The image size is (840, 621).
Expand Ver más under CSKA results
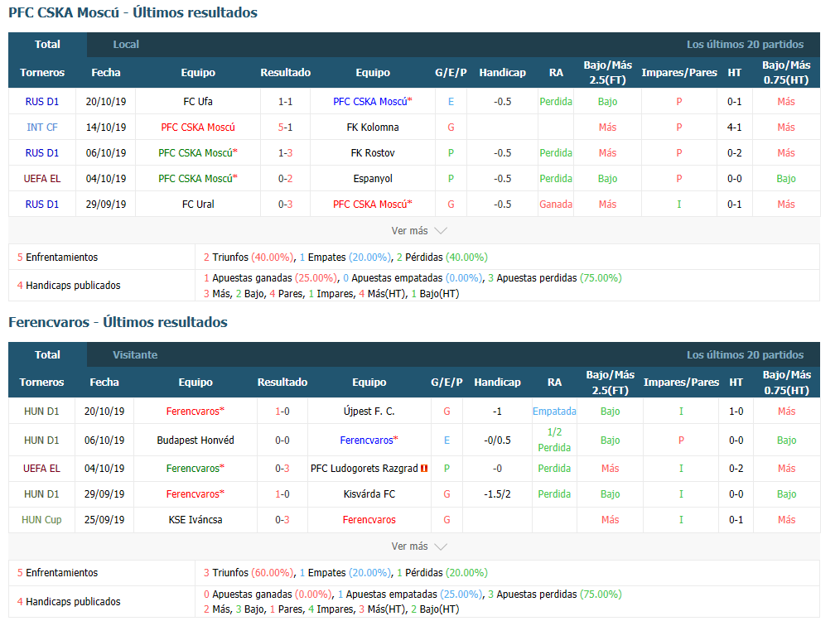(x=418, y=231)
